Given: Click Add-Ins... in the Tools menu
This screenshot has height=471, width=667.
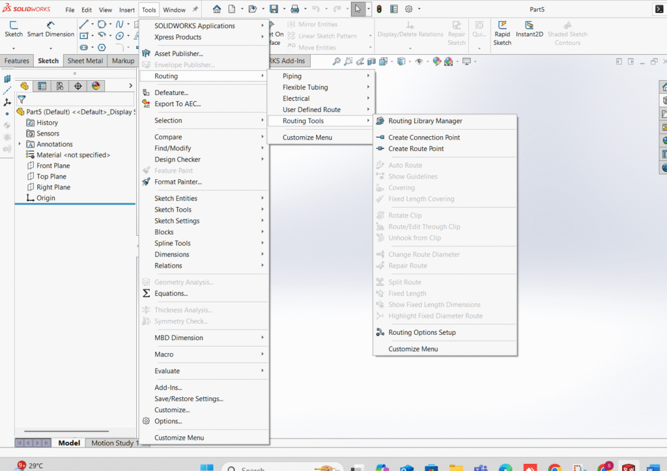Looking at the screenshot, I should 168,388.
